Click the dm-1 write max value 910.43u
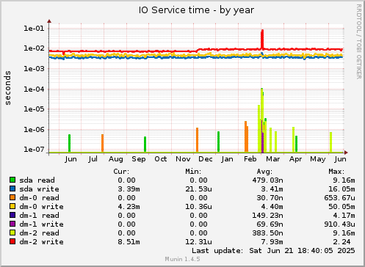Image resolution: width=365 pixels, height=267 pixels. (x=339, y=224)
